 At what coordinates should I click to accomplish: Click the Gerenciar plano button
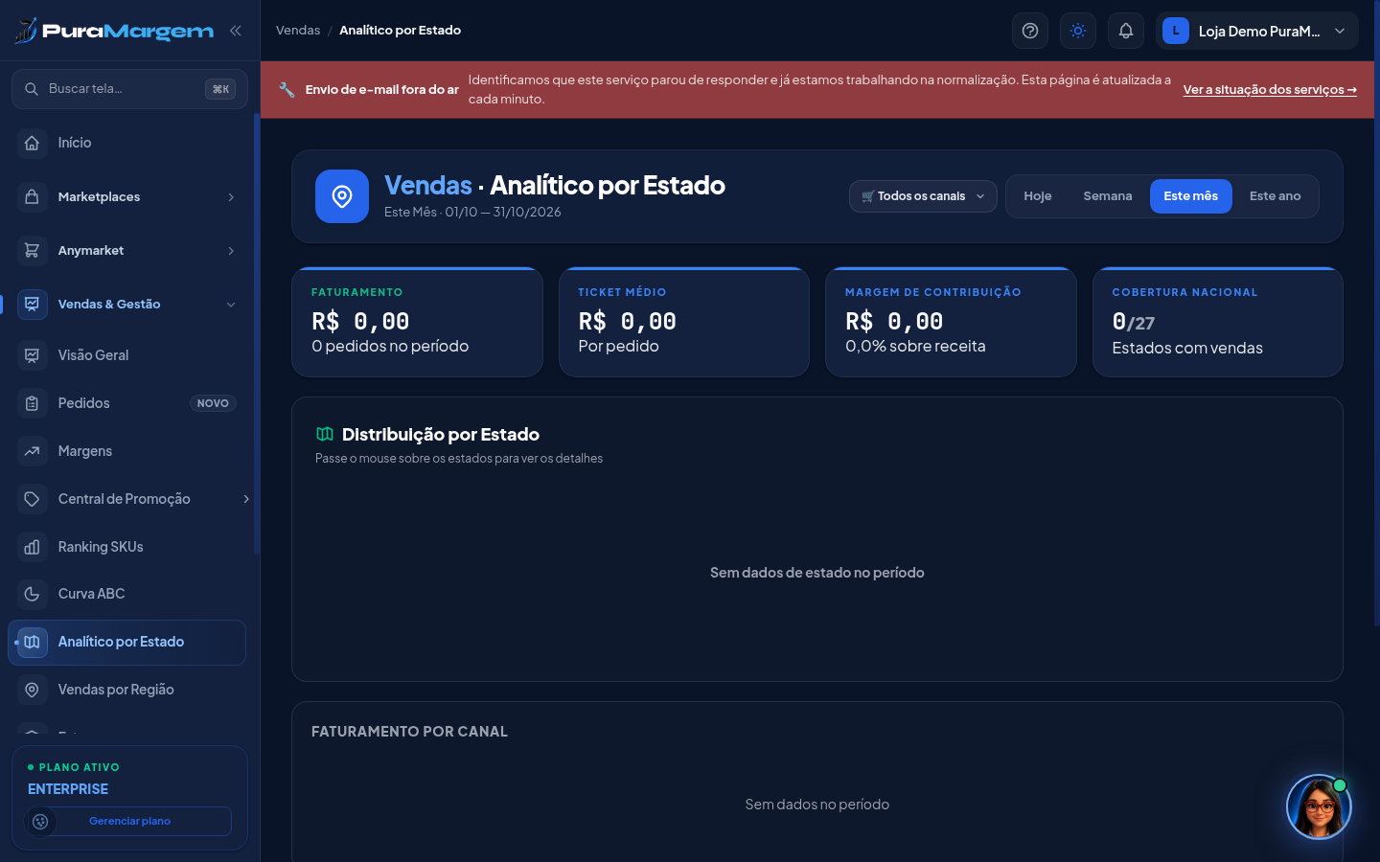click(x=129, y=821)
